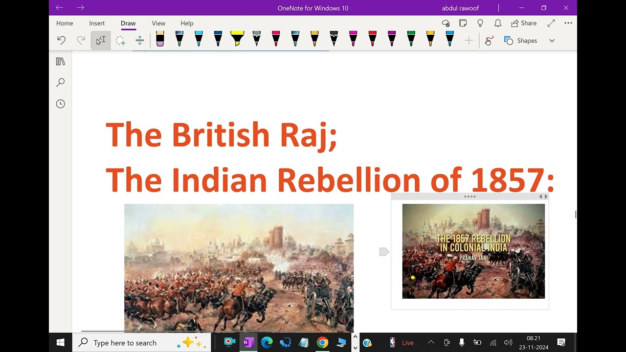Open the Help tab

click(x=187, y=23)
